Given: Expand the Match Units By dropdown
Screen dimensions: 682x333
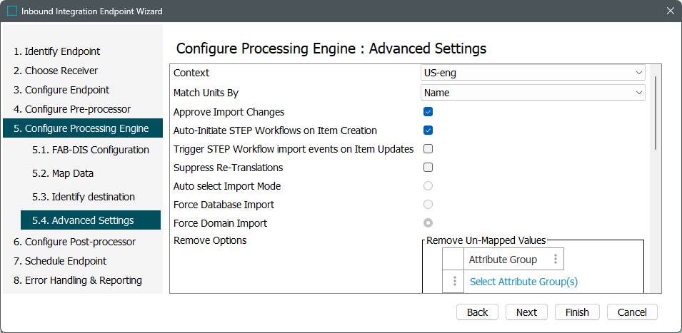Looking at the screenshot, I should (533, 93).
